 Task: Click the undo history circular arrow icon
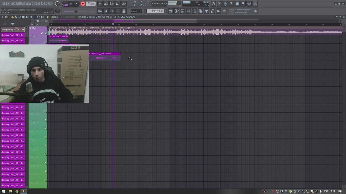[213, 4]
